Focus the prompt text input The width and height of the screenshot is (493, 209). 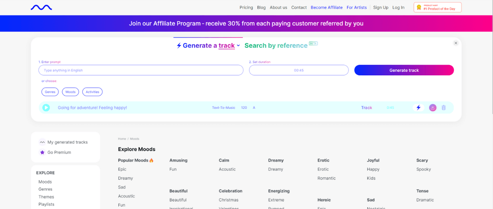(x=141, y=70)
